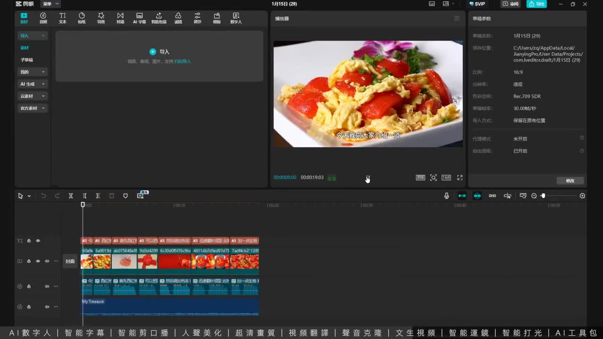
Task: Open the 转场 (Transitions) panel
Action: coord(120,18)
